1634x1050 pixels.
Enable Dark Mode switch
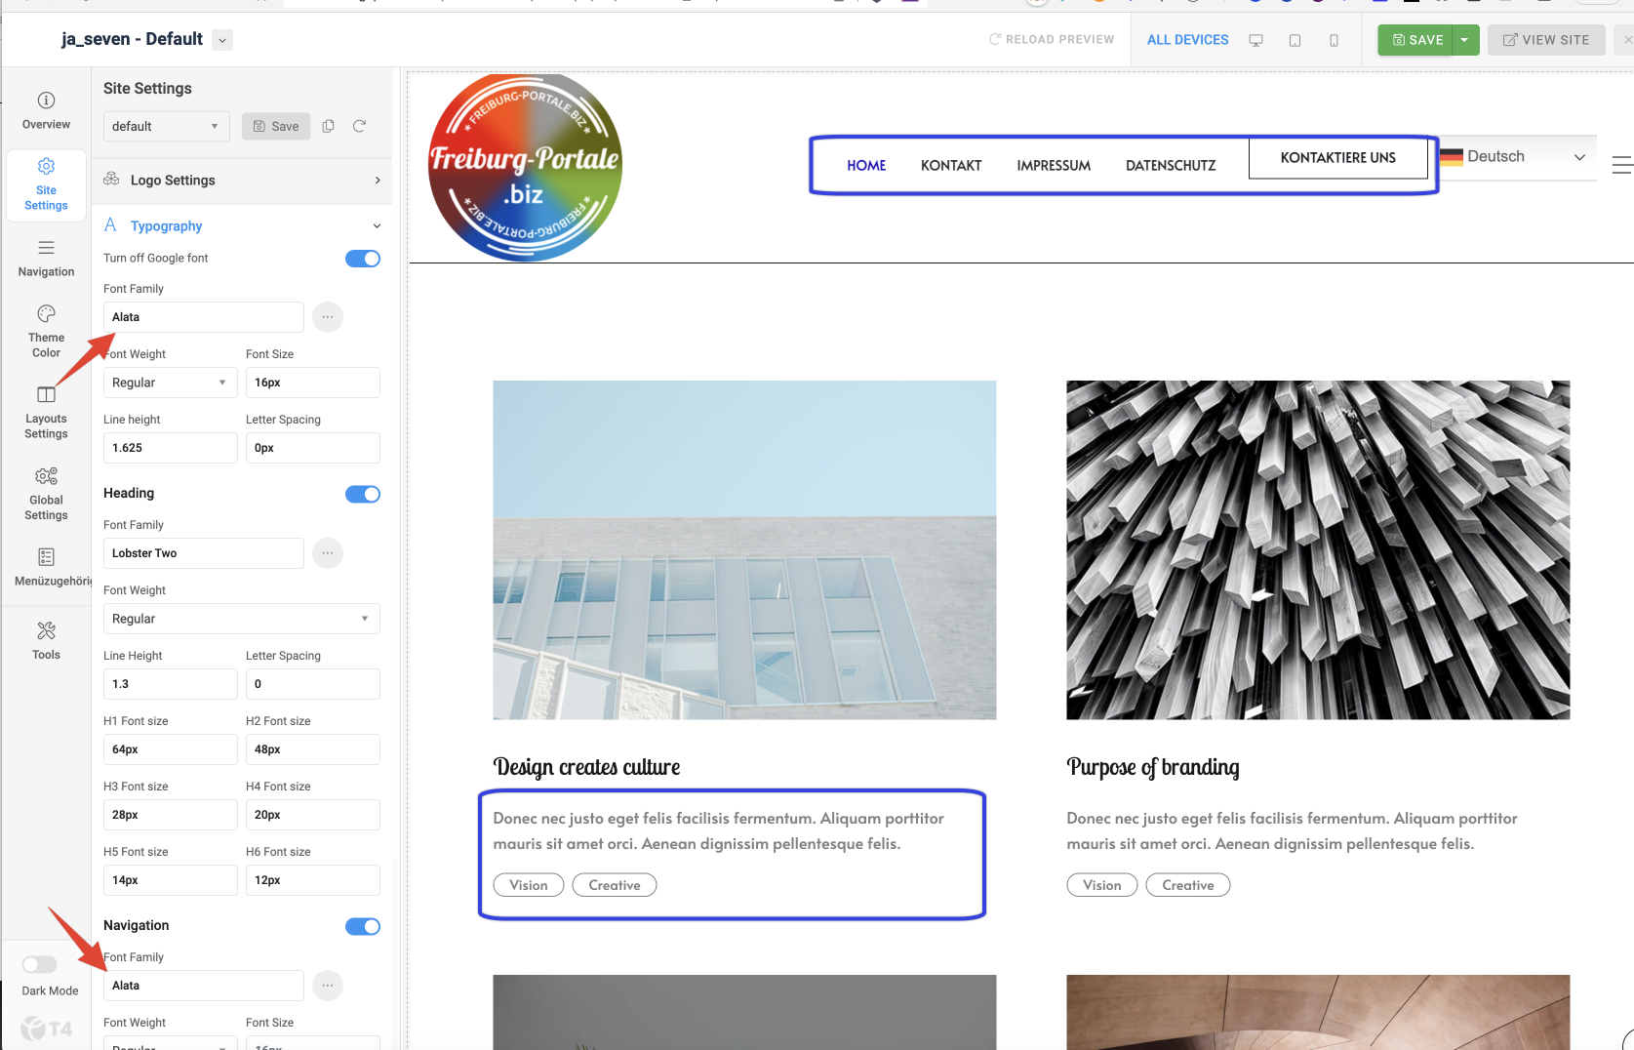point(40,965)
